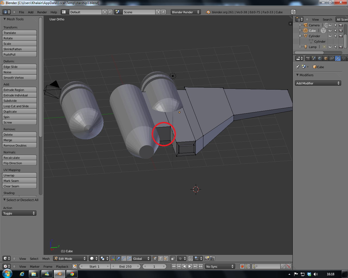Click the Mark Seam button
Image resolution: width=348 pixels, height=278 pixels.
19,181
